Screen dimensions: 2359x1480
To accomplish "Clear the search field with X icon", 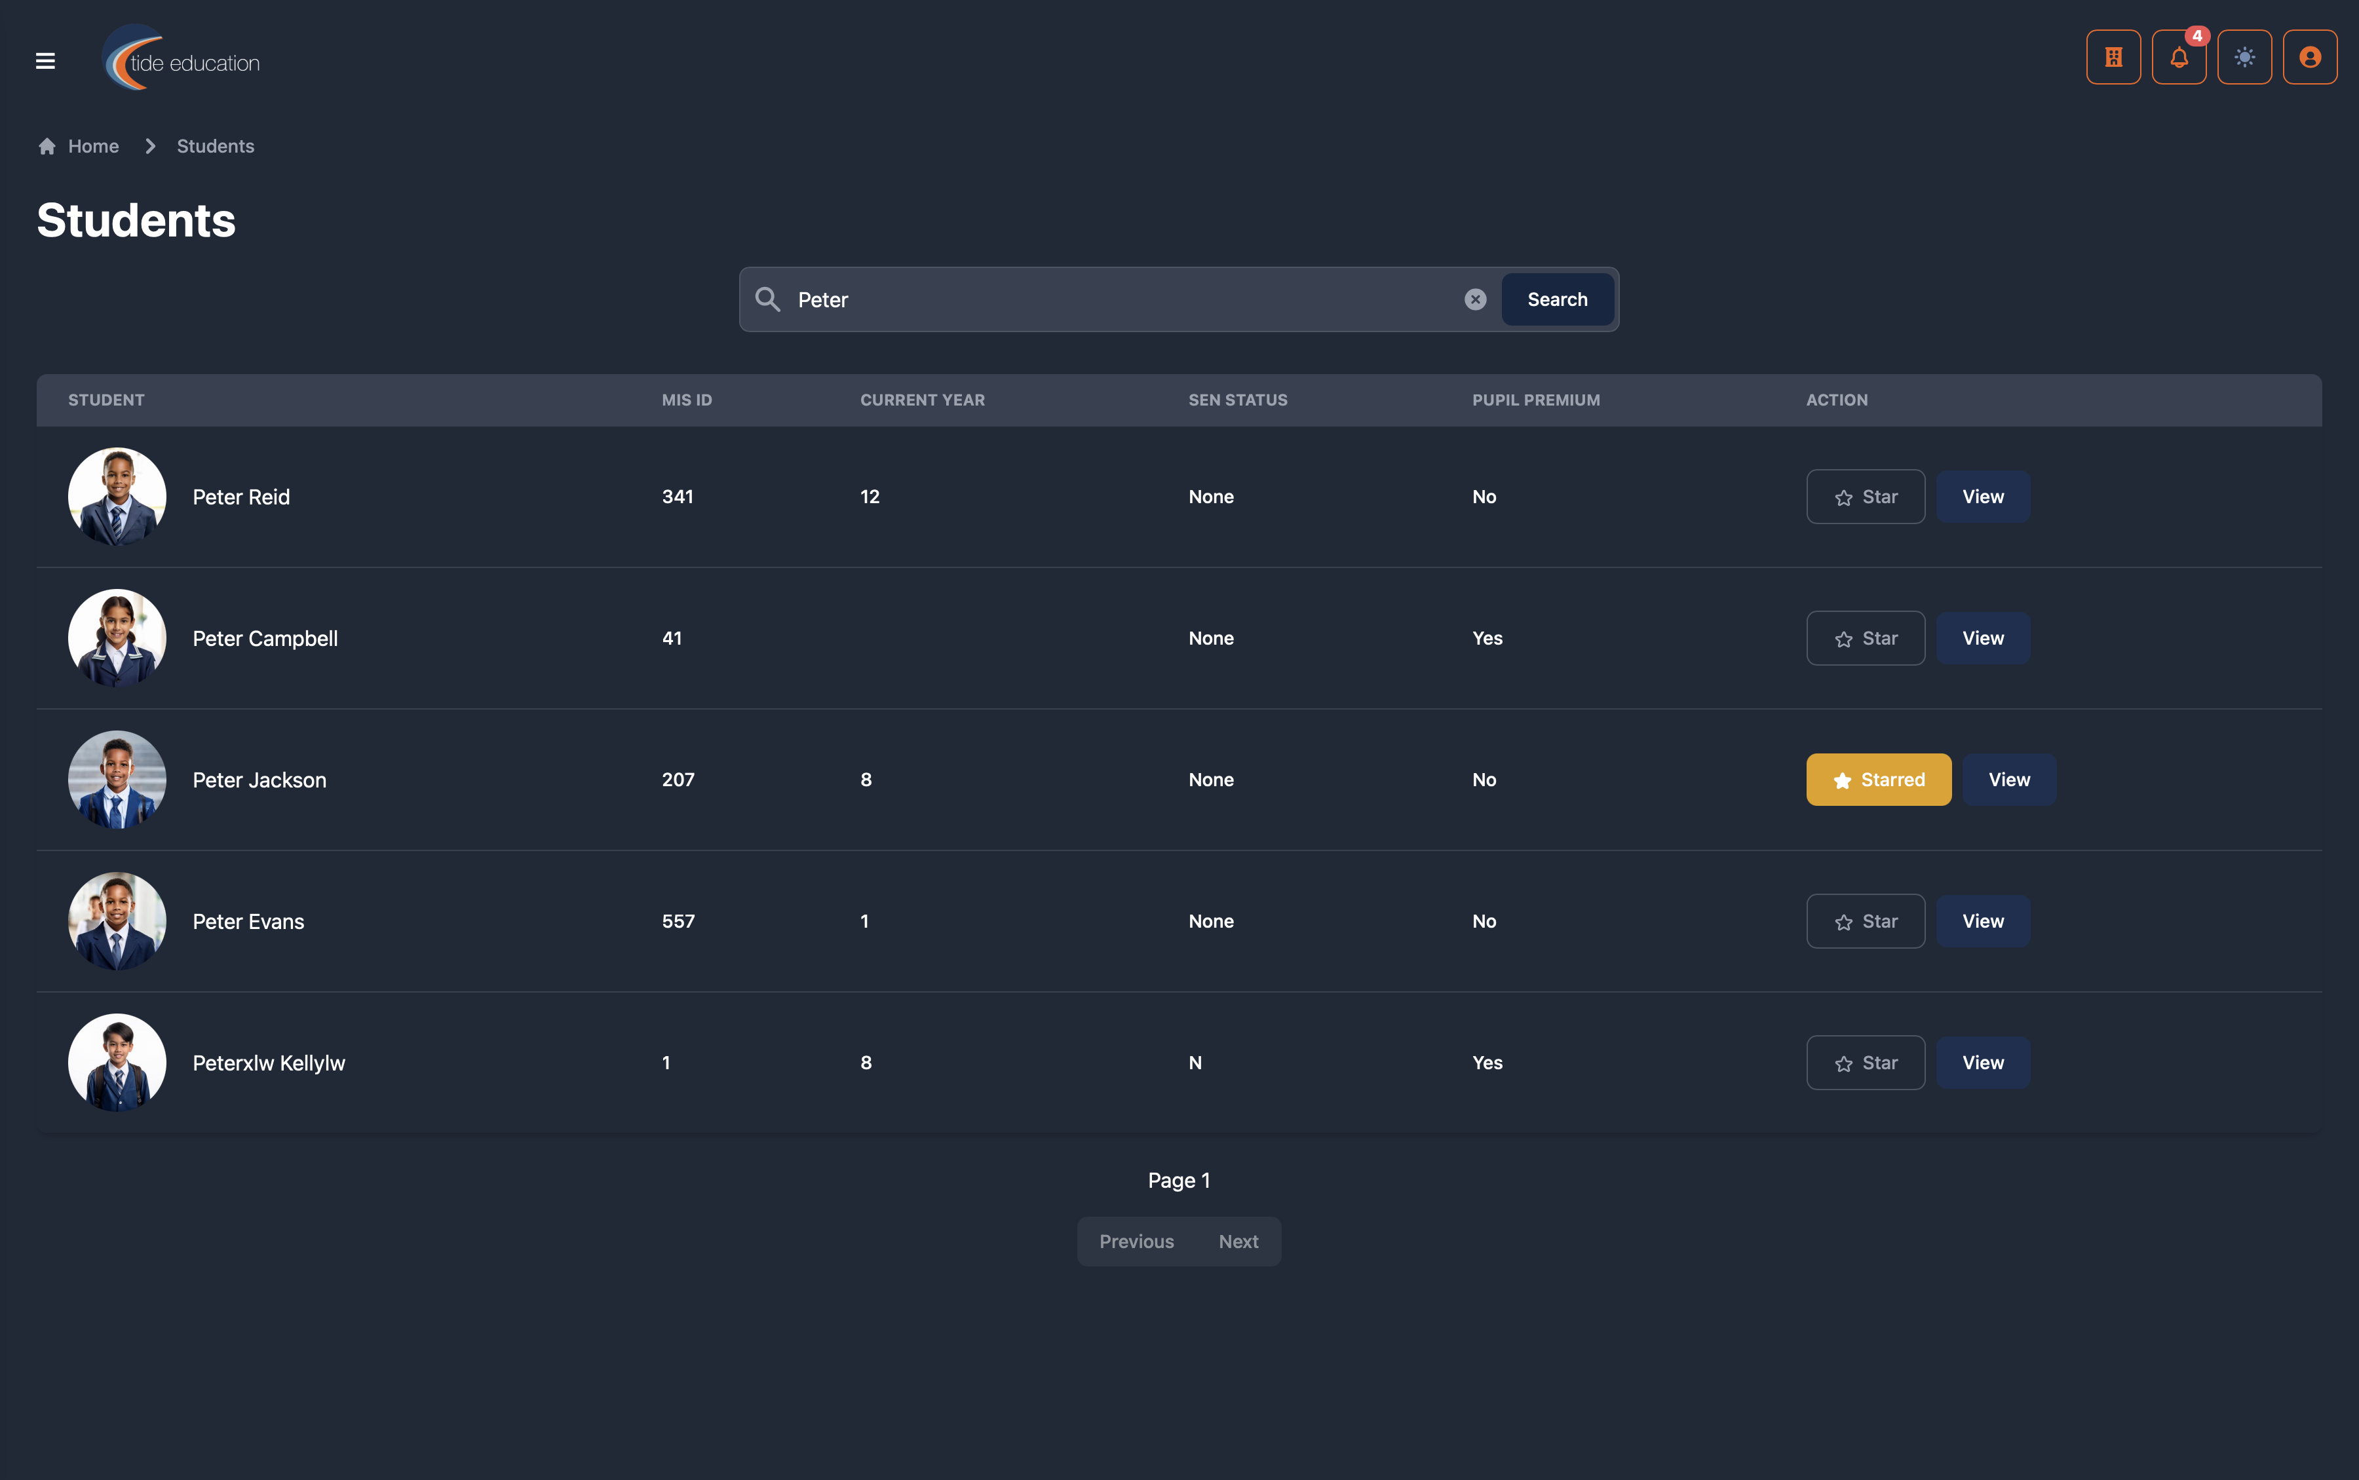I will (x=1474, y=299).
